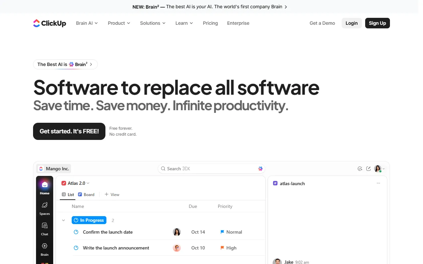
Task: Collapse the In Progress task group
Action: (x=63, y=220)
